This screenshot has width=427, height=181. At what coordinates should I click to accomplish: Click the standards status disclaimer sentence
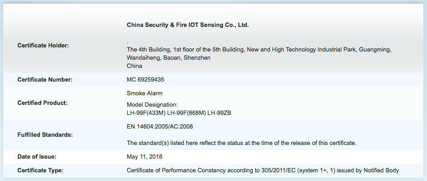click(x=242, y=143)
